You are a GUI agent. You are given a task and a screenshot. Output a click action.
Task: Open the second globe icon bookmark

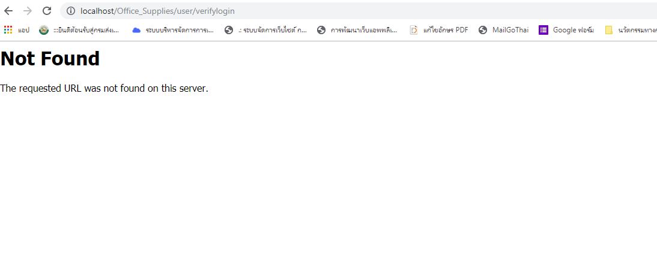click(357, 30)
